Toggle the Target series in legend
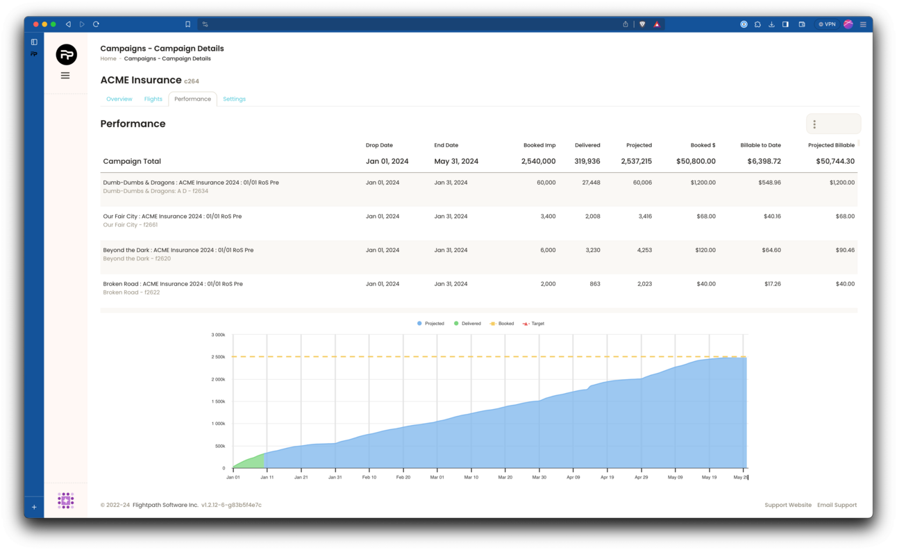897x550 pixels. [533, 324]
